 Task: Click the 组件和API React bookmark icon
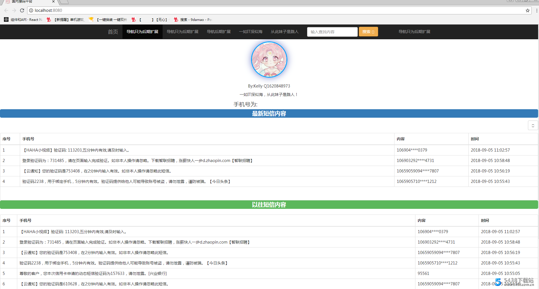tap(6, 19)
